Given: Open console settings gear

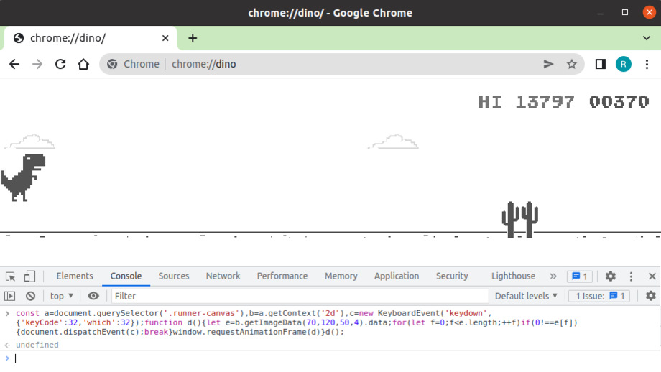Looking at the screenshot, I should tap(650, 296).
